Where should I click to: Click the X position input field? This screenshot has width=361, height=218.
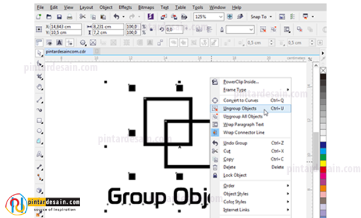(66, 26)
